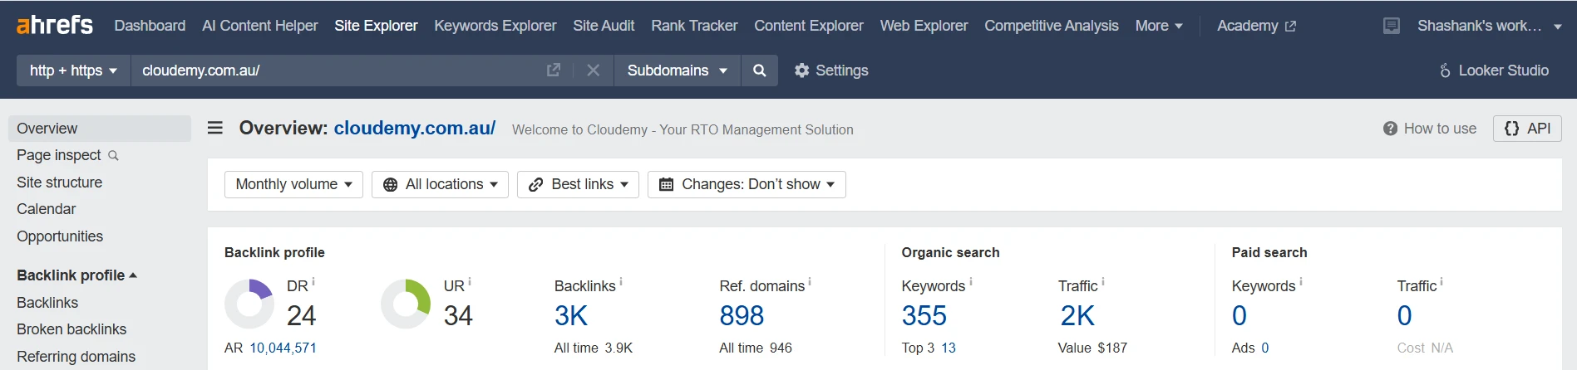
Task: Toggle the sidebar hamburger menu icon
Action: [215, 128]
